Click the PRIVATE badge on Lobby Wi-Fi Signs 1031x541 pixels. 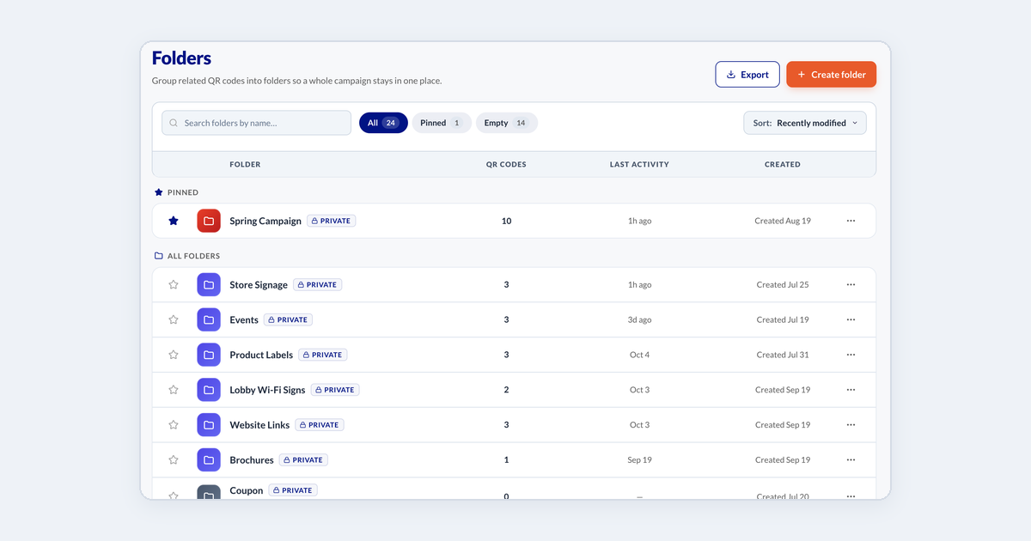click(335, 390)
